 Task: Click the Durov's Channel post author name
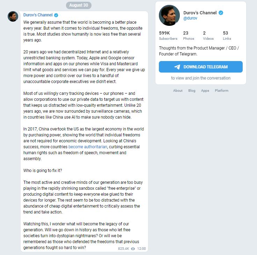point(38,15)
